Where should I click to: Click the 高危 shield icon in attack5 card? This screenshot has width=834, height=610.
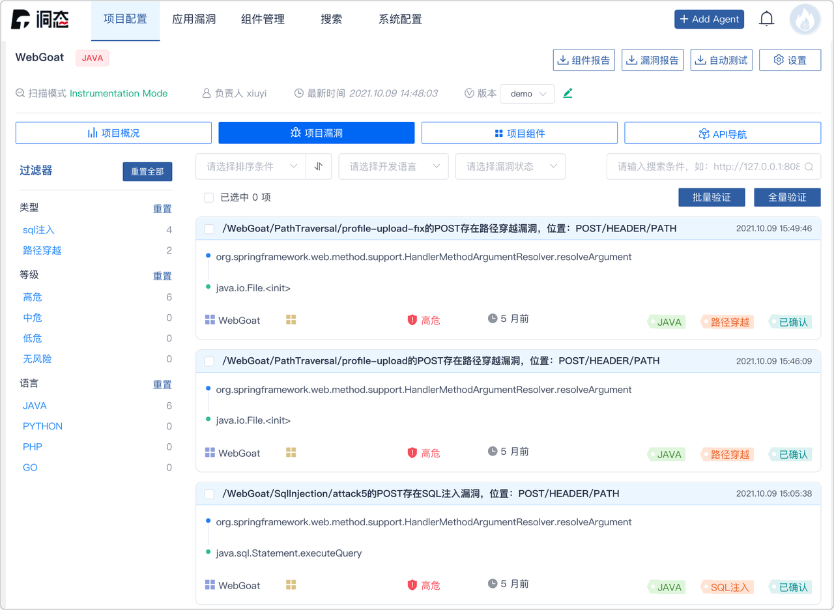click(412, 585)
